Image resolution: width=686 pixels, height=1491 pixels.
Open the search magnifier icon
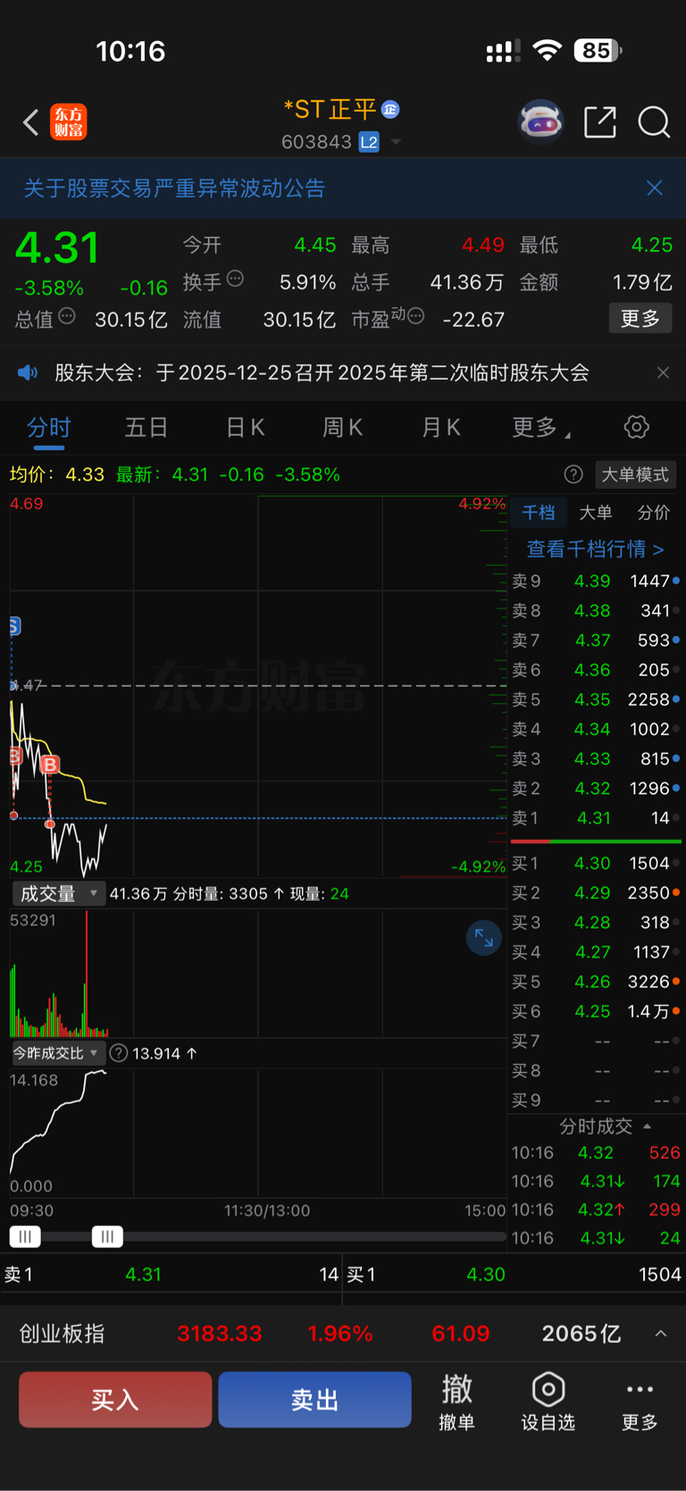point(654,122)
